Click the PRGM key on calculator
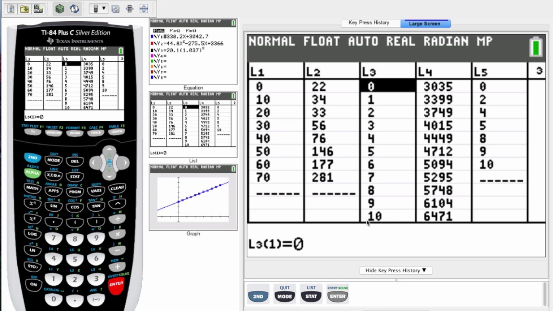This screenshot has width=553, height=311. click(75, 191)
